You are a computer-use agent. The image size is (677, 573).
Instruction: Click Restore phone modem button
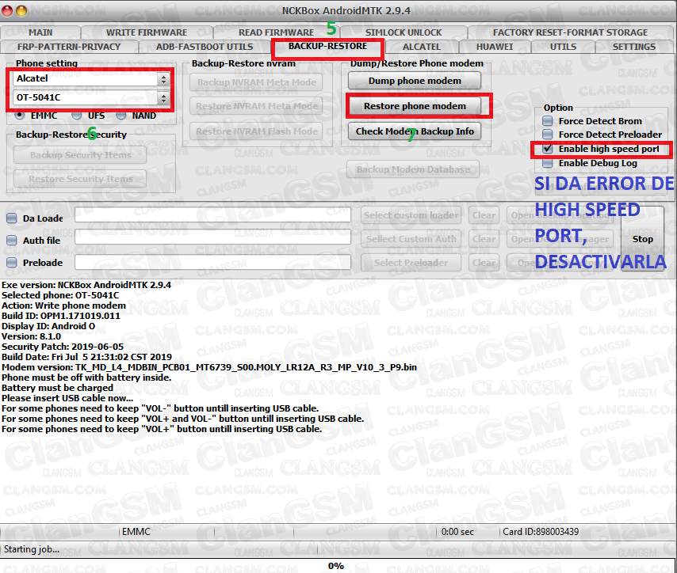pos(415,106)
